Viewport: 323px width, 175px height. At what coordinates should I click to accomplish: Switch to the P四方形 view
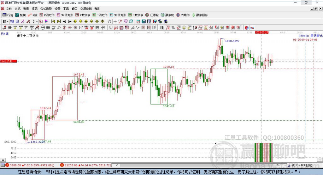[x=47, y=15]
